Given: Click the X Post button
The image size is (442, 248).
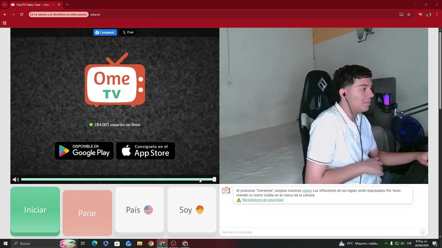Looking at the screenshot, I should [128, 32].
